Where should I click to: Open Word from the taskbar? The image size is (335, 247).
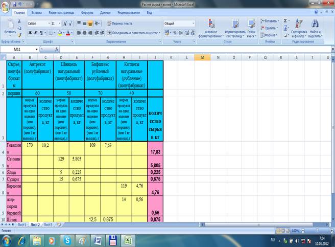pos(98,241)
